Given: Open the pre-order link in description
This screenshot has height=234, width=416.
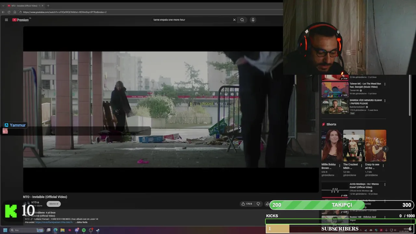Looking at the screenshot, I should tap(54, 222).
